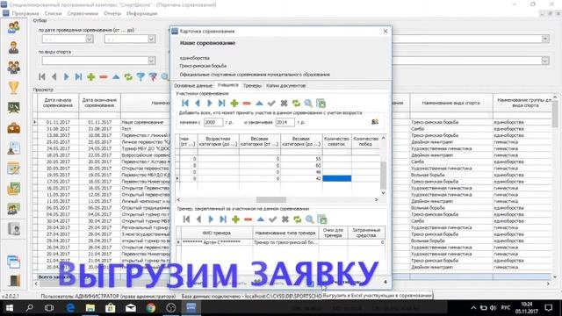Open the 'по виду спорта' dropdown
This screenshot has height=316, width=562.
(151, 61)
